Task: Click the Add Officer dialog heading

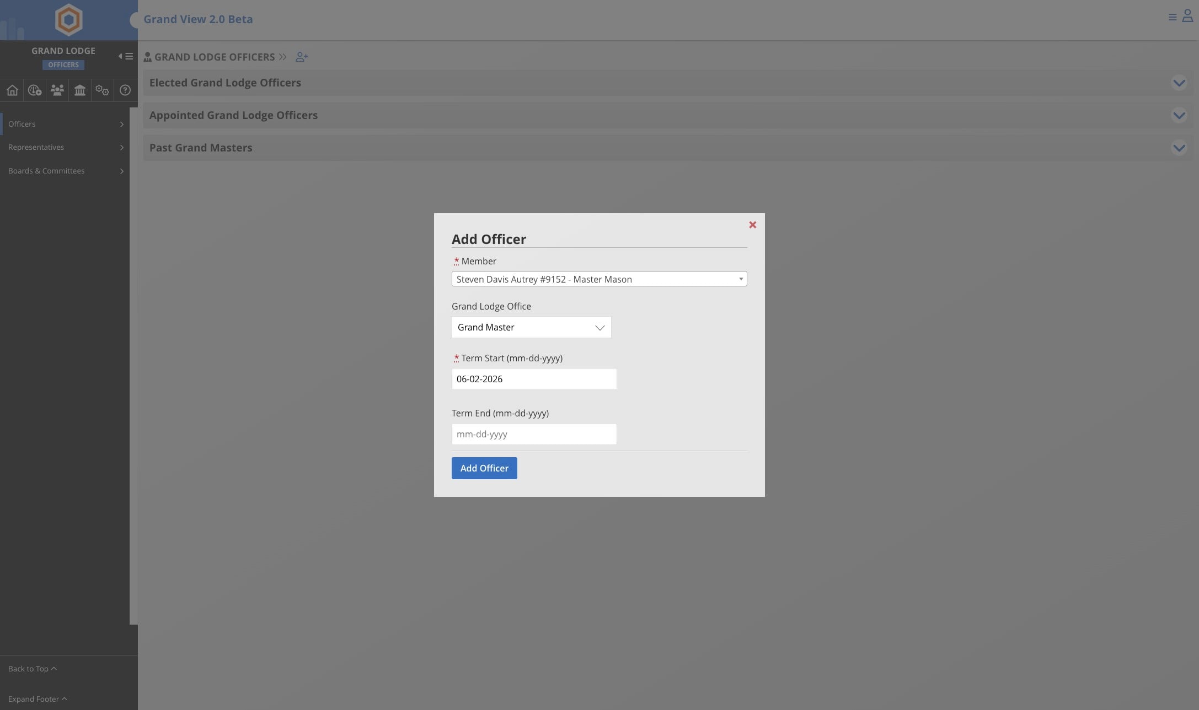Action: click(489, 239)
